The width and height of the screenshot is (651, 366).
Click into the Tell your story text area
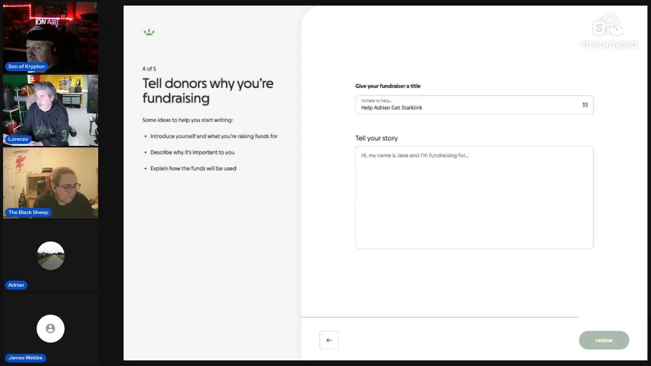474,197
